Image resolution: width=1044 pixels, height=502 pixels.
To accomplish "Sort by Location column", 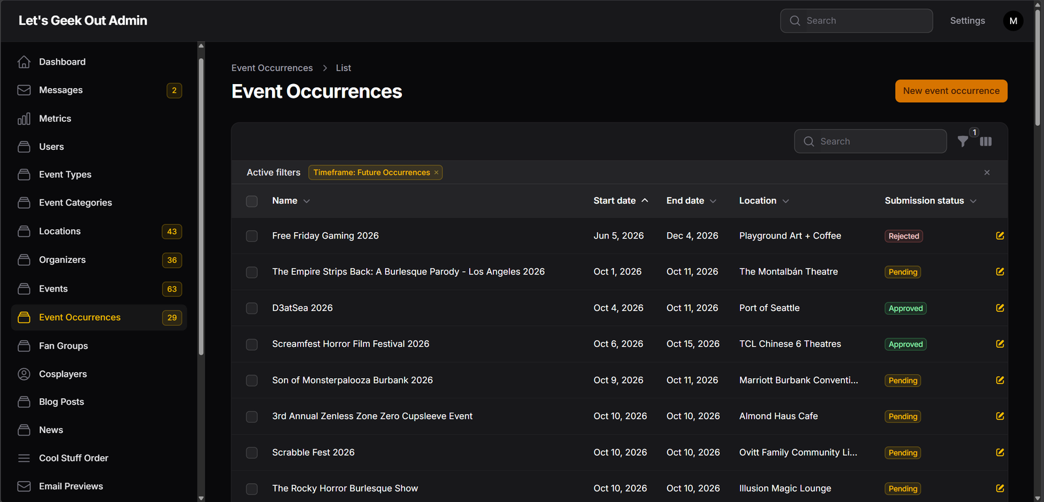I will pos(764,201).
